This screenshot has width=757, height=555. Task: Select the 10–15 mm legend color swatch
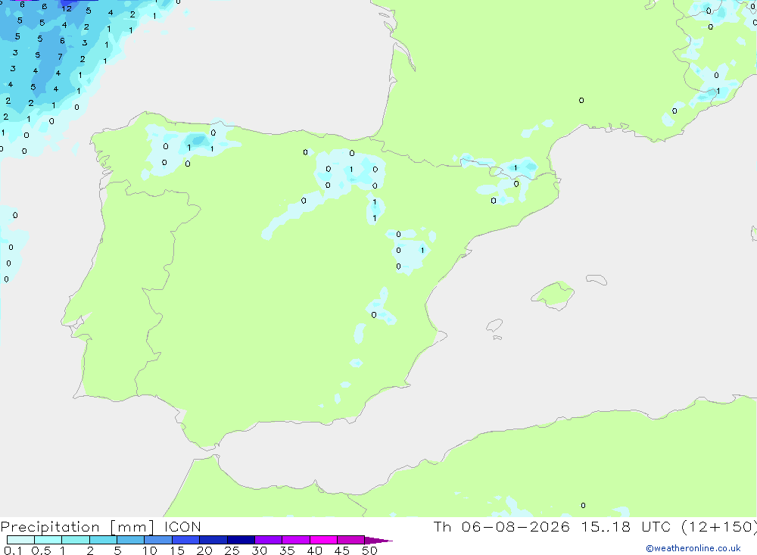(158, 540)
